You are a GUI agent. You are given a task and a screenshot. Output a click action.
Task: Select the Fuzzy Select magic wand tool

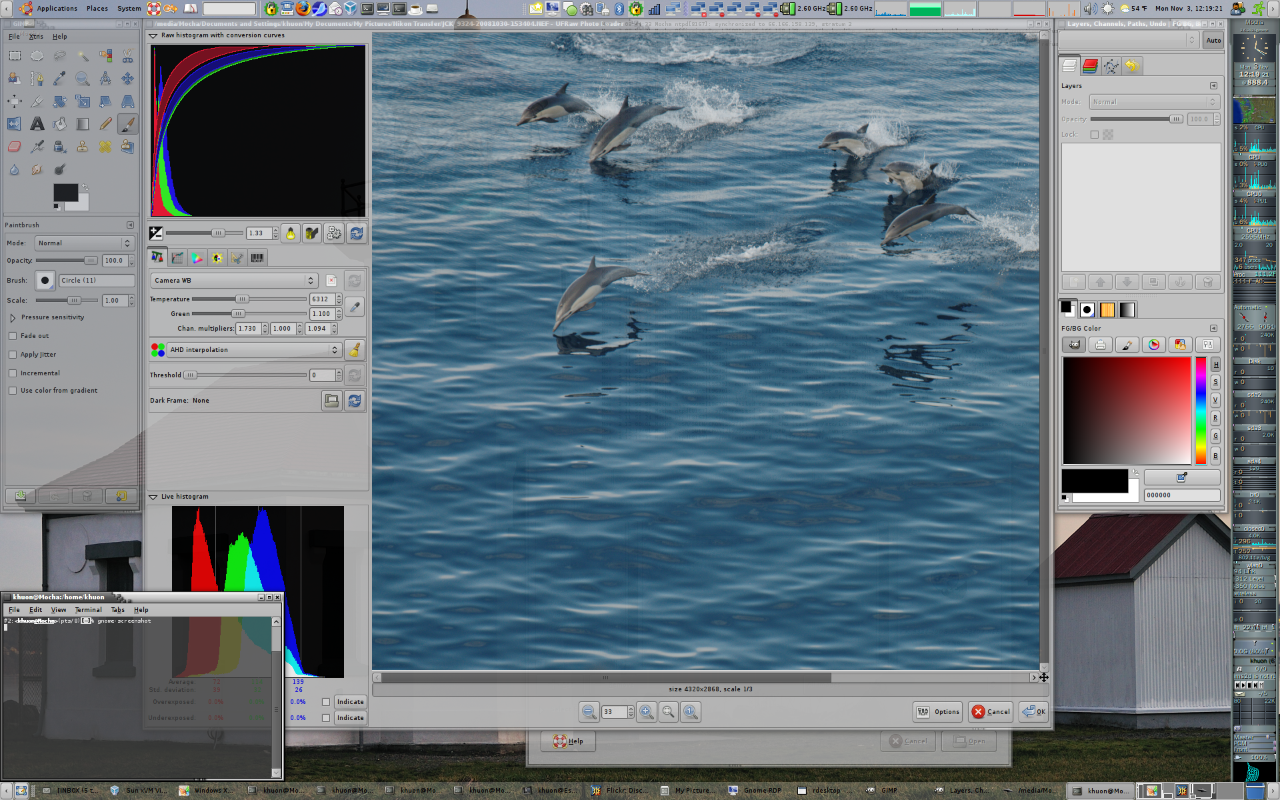pos(83,56)
